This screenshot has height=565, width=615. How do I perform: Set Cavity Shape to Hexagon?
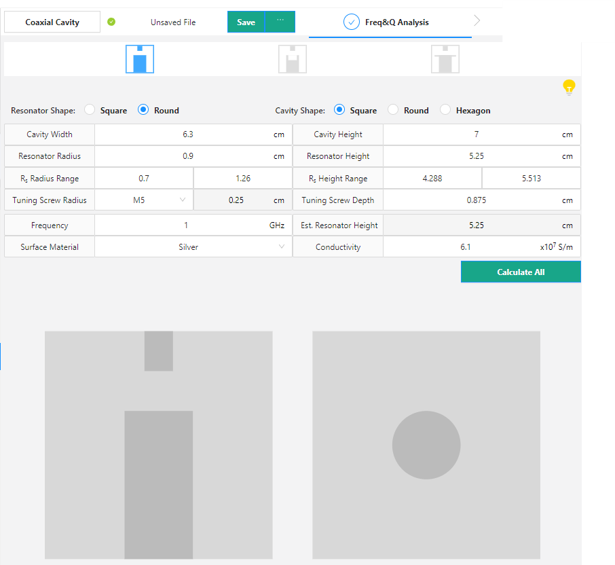[x=445, y=109]
